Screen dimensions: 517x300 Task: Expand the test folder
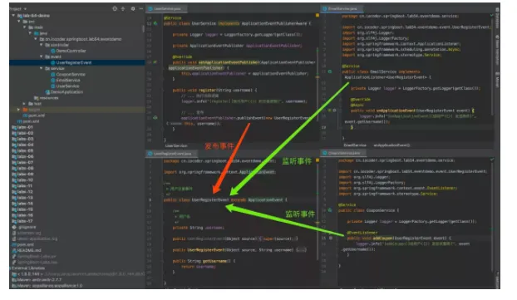tap(24, 104)
